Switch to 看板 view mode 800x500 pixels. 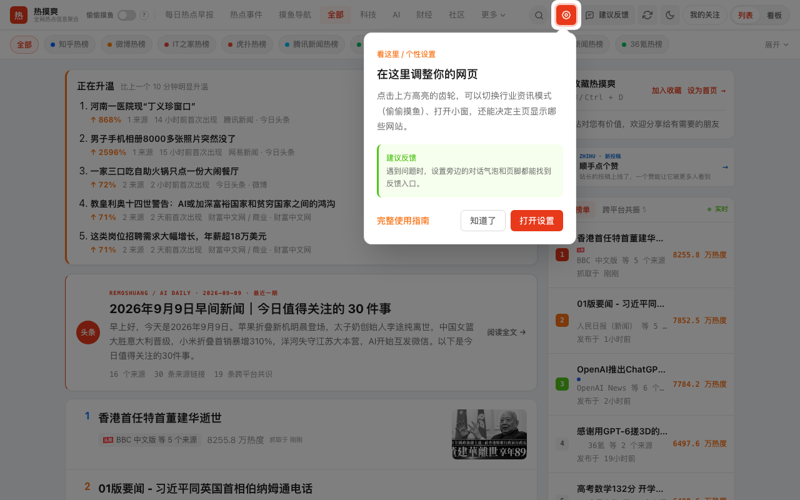[774, 15]
